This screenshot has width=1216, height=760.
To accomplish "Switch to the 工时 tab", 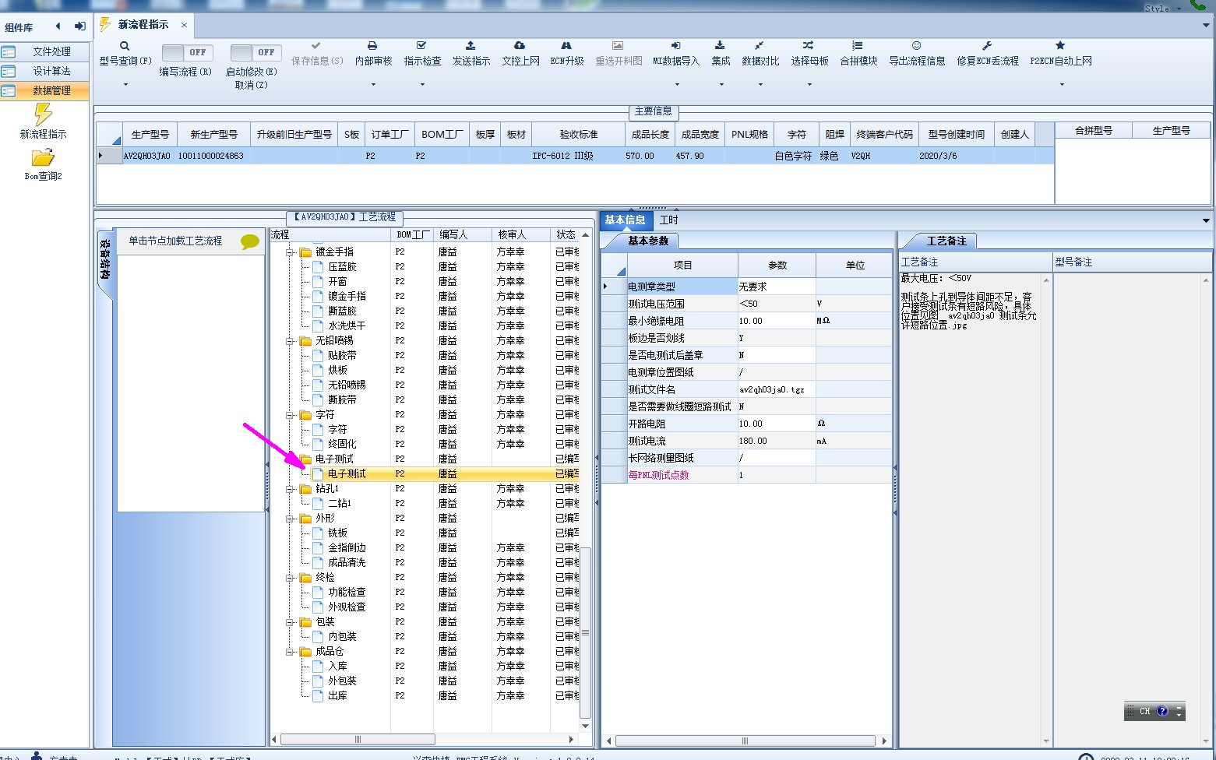I will coord(668,220).
